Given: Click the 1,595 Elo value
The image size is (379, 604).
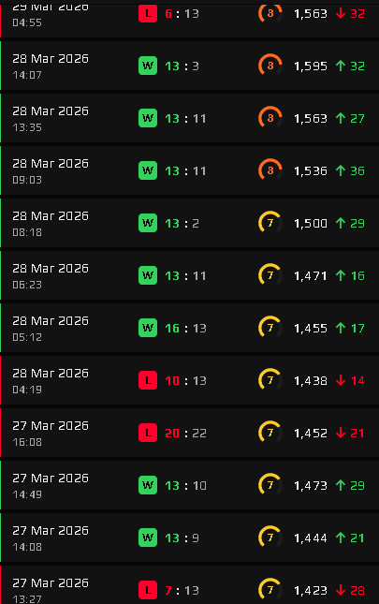Looking at the screenshot, I should (311, 66).
